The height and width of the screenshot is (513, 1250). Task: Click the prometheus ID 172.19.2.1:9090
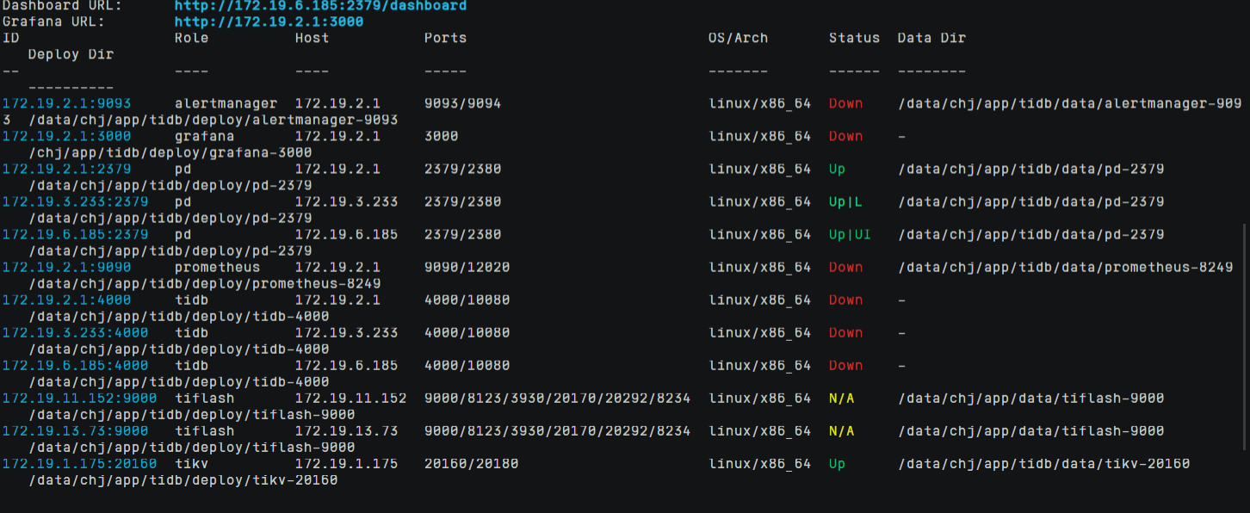coord(66,267)
